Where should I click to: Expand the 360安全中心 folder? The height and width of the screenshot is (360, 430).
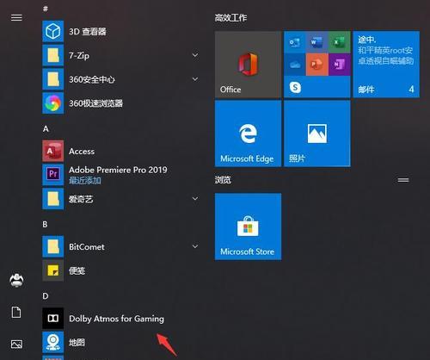point(195,79)
